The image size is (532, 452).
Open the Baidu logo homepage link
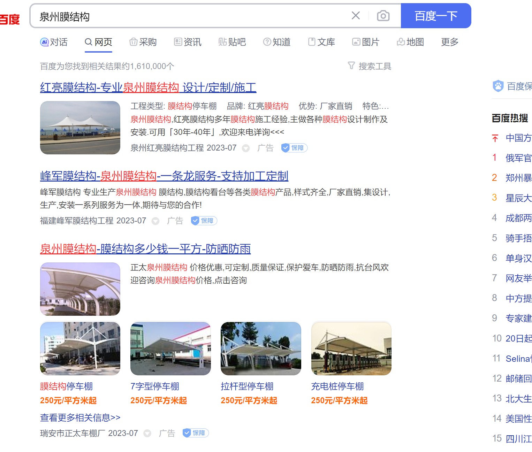click(10, 19)
